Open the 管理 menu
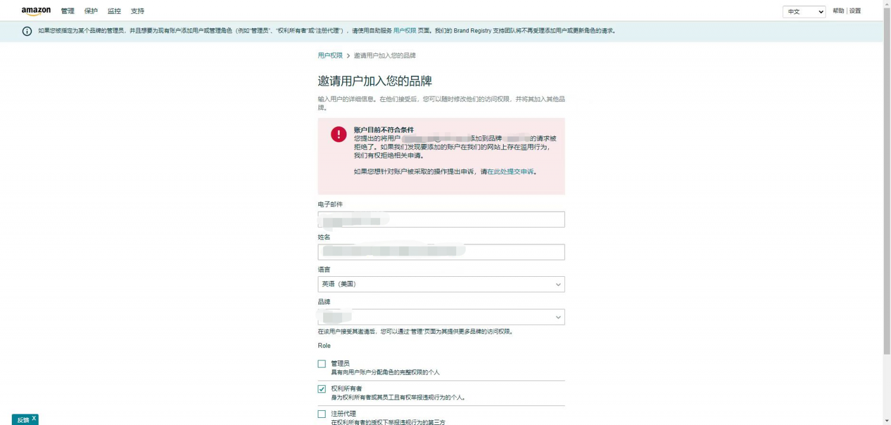Image resolution: width=891 pixels, height=425 pixels. click(68, 11)
